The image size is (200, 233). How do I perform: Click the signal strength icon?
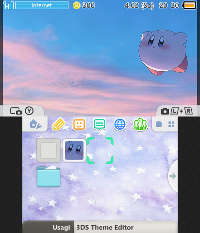(8, 5)
